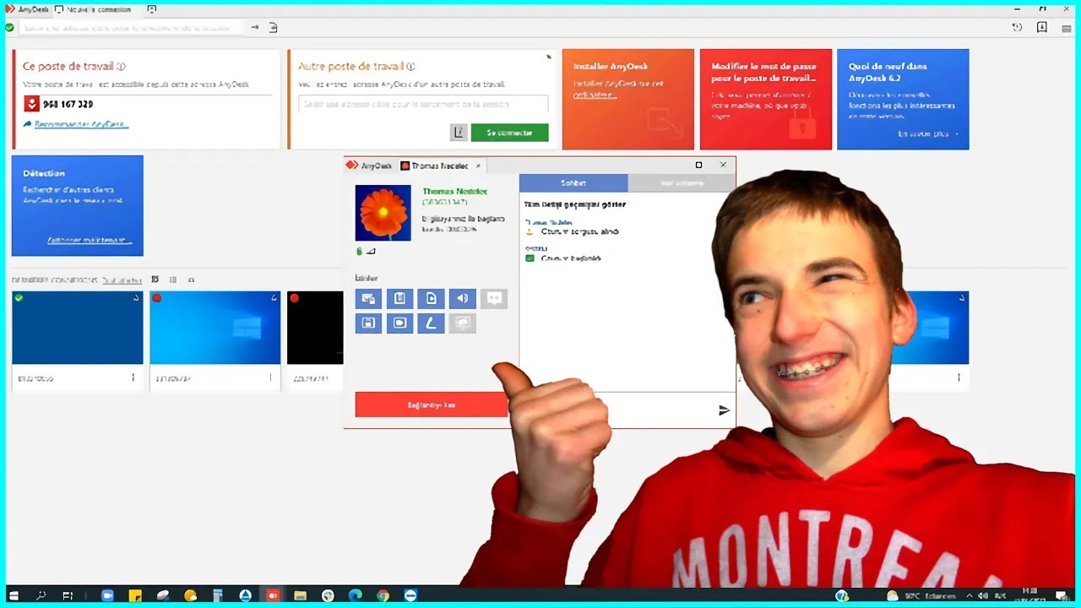Click the file transfer icon beside address bar
The image size is (1081, 608).
(x=273, y=28)
